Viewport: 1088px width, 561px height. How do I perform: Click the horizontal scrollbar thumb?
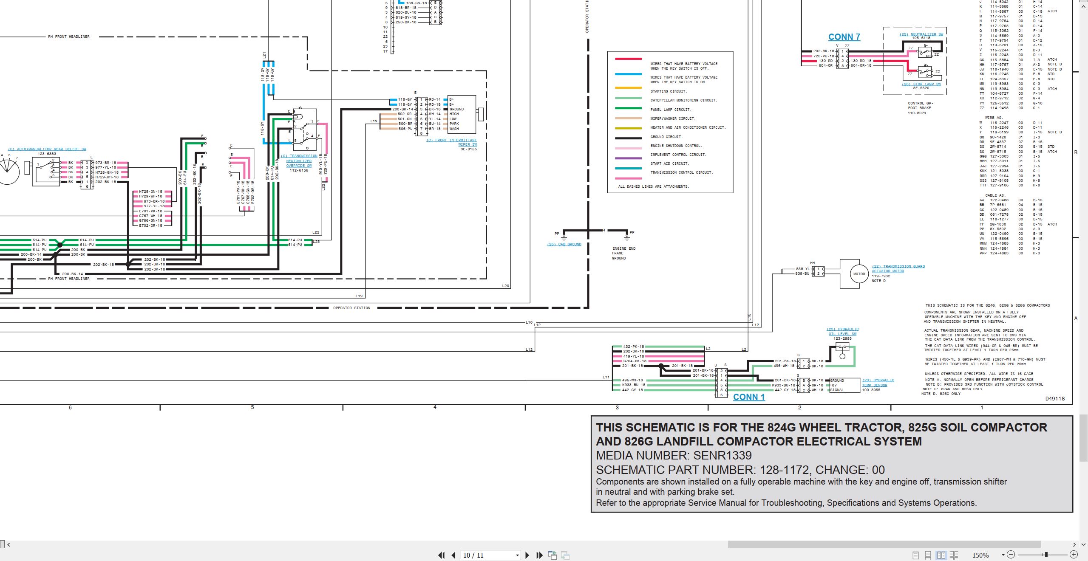point(884,544)
